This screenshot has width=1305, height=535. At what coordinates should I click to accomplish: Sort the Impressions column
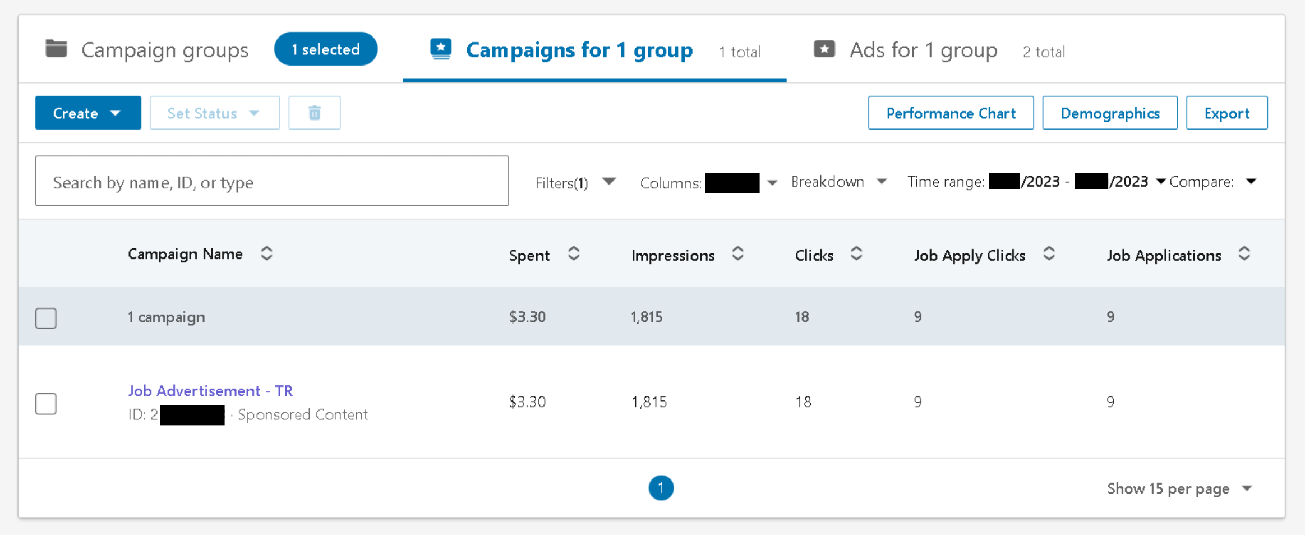tap(737, 253)
